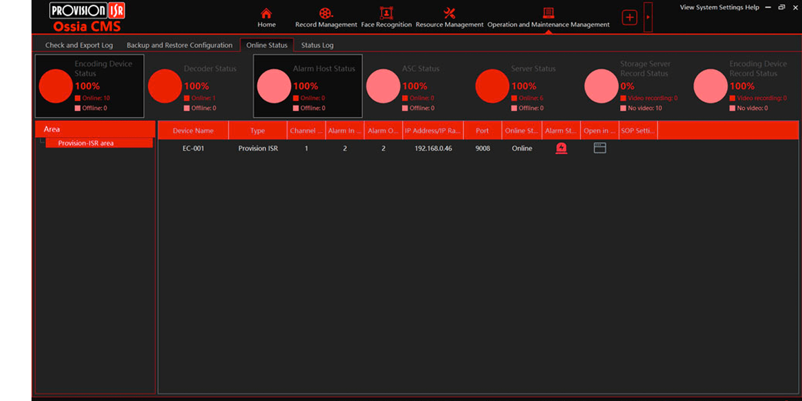Click the Open in Window column header

coord(600,131)
